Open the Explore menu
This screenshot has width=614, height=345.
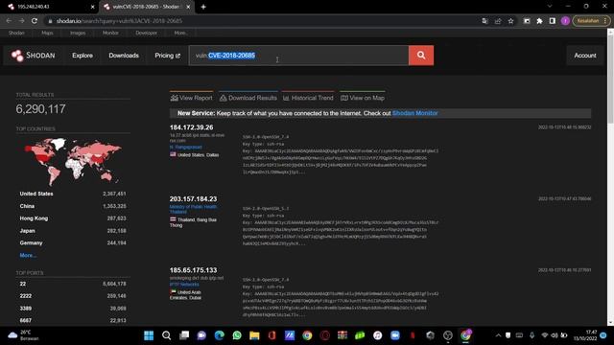pos(83,56)
